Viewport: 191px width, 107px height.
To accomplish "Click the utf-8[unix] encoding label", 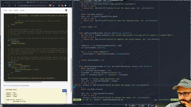I will (164, 100).
